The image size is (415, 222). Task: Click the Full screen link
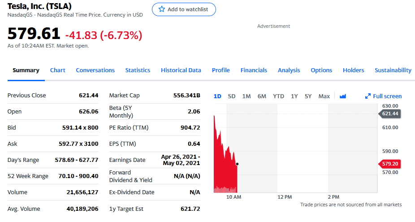click(x=387, y=96)
